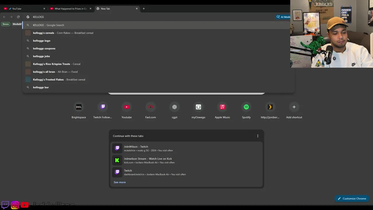This screenshot has width=373, height=210.
Task: Click the Twitch icon in bottom overlay
Action: (x=5, y=205)
